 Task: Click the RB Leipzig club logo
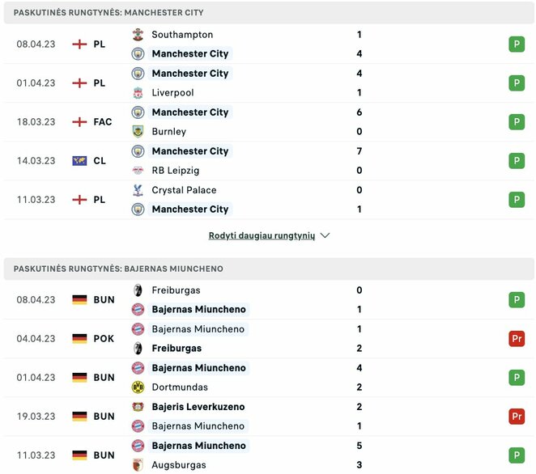(x=138, y=171)
